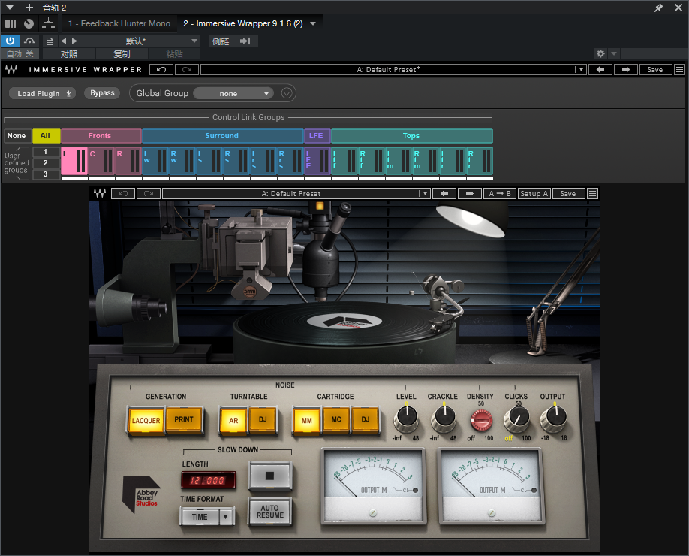
Task: Add a new insert with plus icon
Action: click(29, 8)
